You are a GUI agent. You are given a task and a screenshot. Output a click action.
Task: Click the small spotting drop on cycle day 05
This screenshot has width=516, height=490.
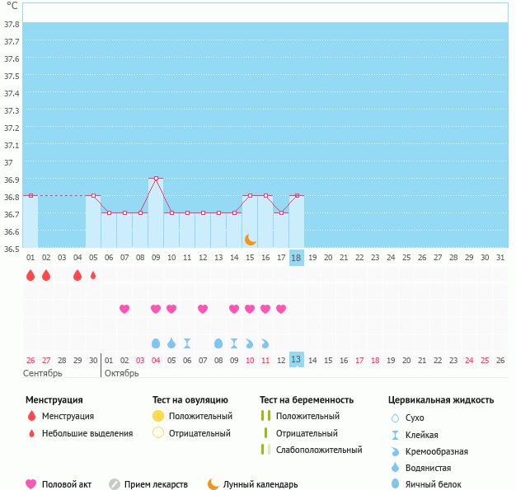(93, 276)
